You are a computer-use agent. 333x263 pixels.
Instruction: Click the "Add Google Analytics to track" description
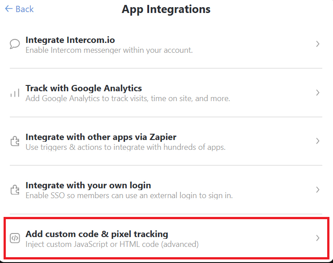click(x=128, y=98)
